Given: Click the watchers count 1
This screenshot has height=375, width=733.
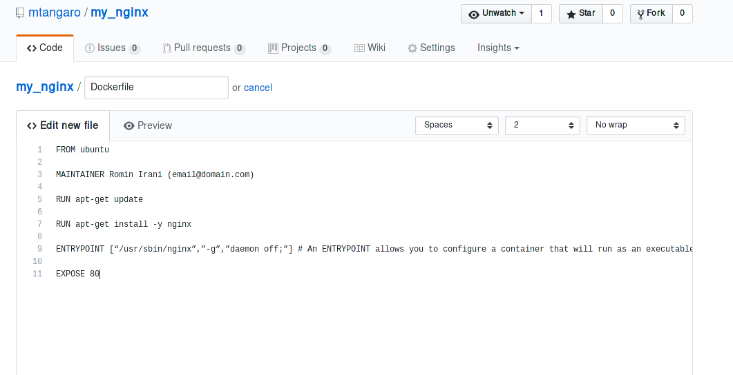Looking at the screenshot, I should tap(542, 14).
